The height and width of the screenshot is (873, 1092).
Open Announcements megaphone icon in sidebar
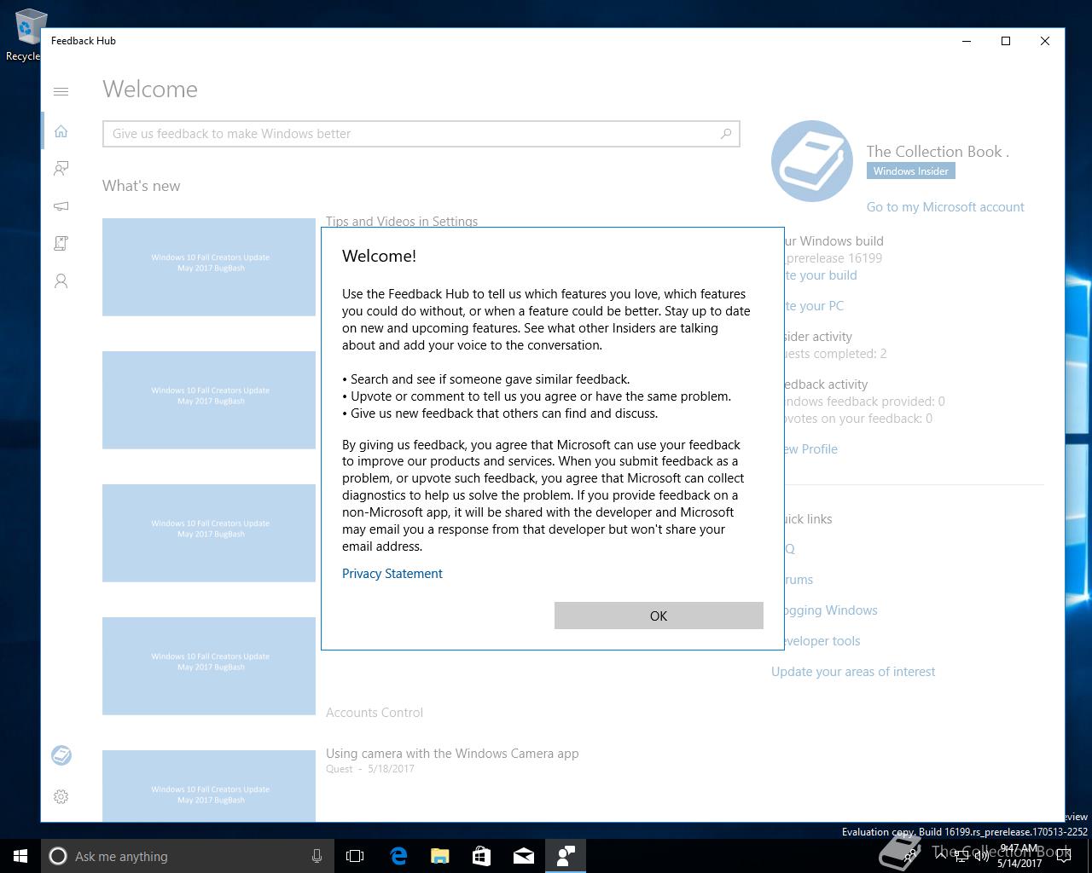[x=61, y=206]
